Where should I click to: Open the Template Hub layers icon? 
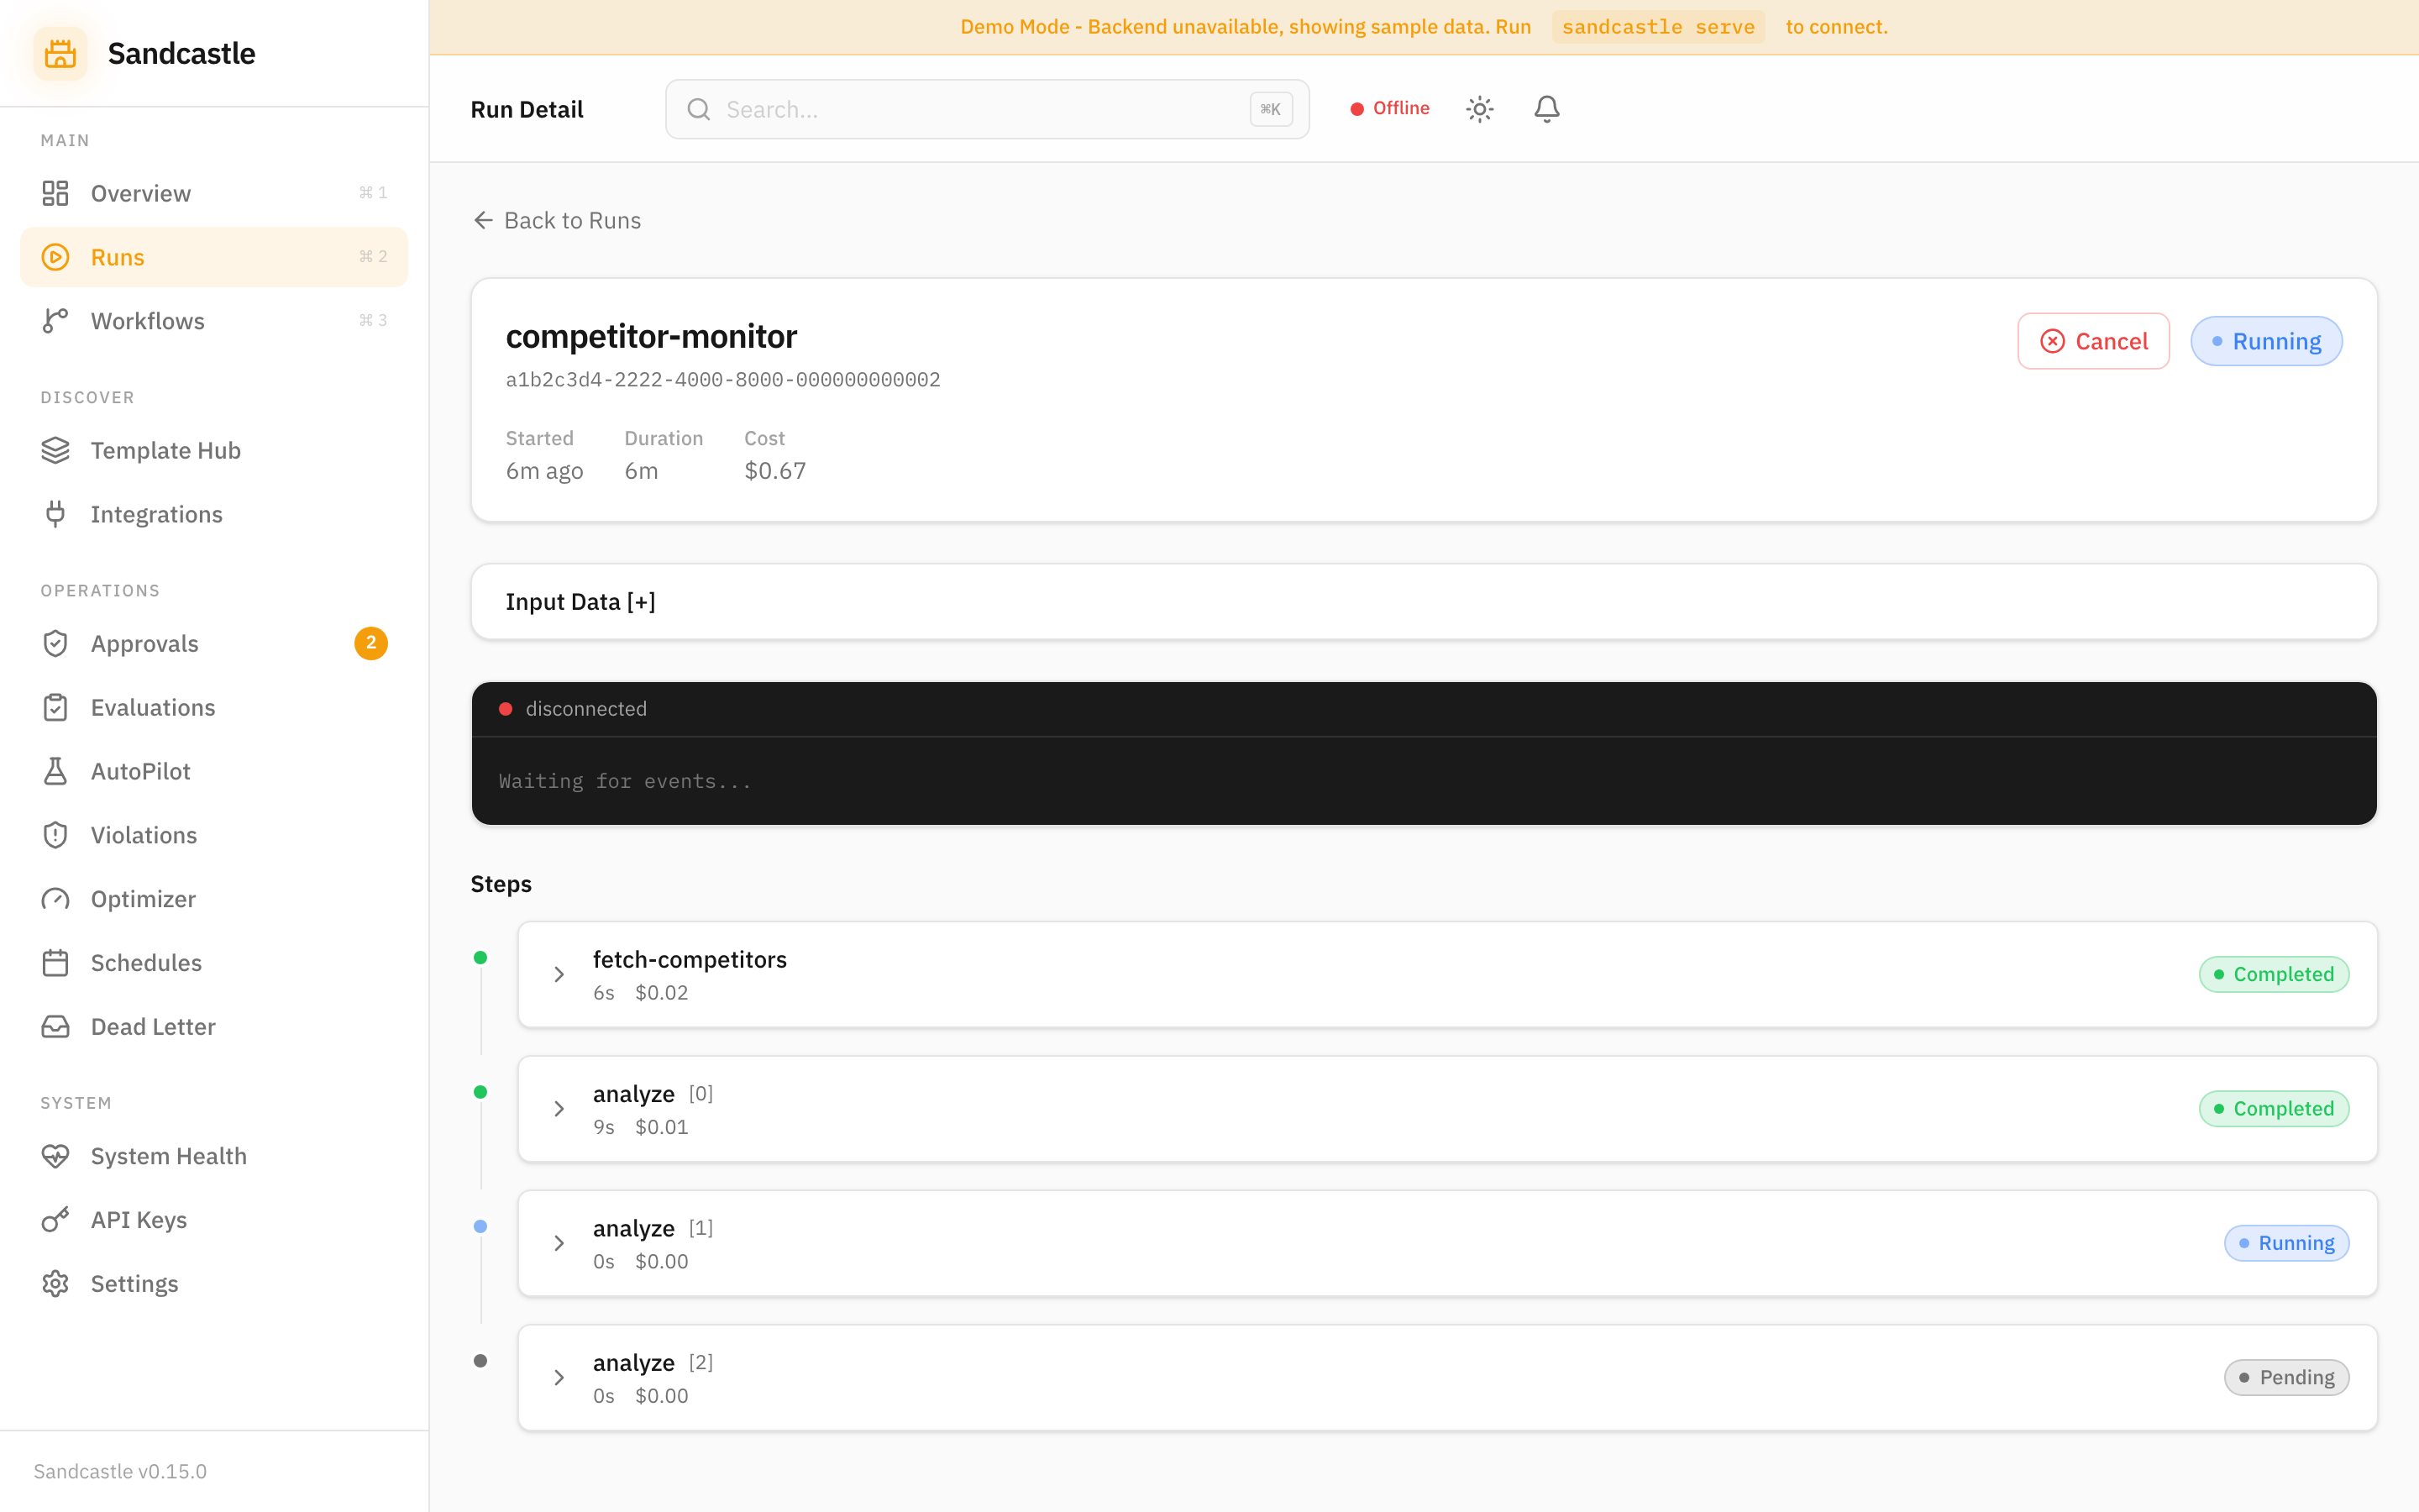(55, 450)
